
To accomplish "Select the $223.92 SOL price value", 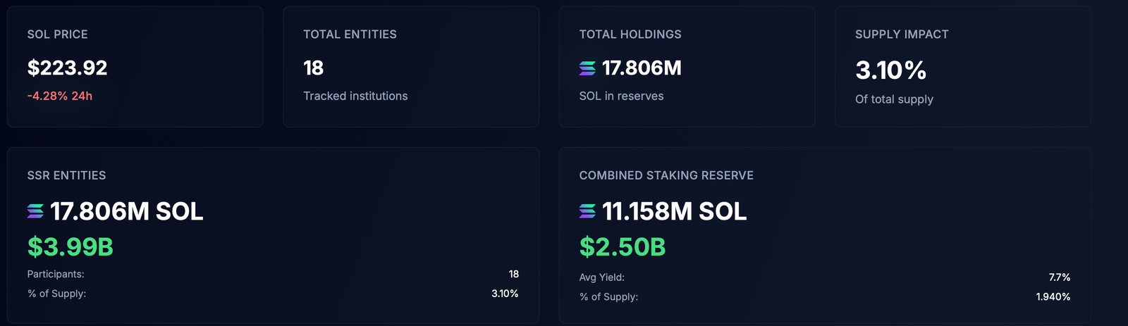I will (x=67, y=68).
